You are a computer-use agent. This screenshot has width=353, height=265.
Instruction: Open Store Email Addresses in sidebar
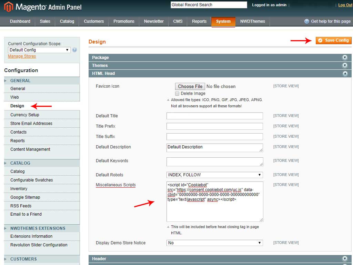(x=31, y=123)
